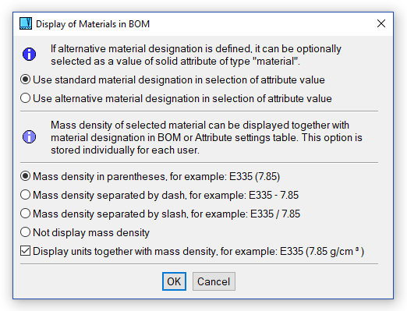
Task: Click the 'E335 / 7.85' example label text
Action: pos(275,214)
